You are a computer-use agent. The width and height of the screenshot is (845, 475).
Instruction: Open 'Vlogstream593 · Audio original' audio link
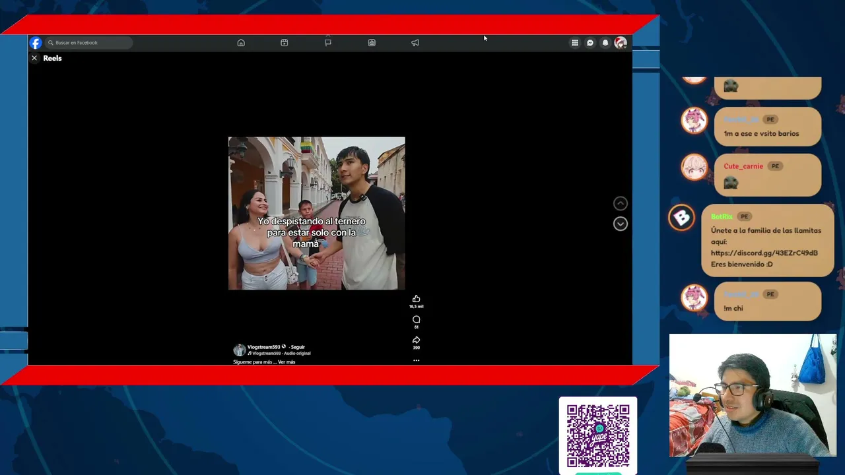[x=279, y=354]
